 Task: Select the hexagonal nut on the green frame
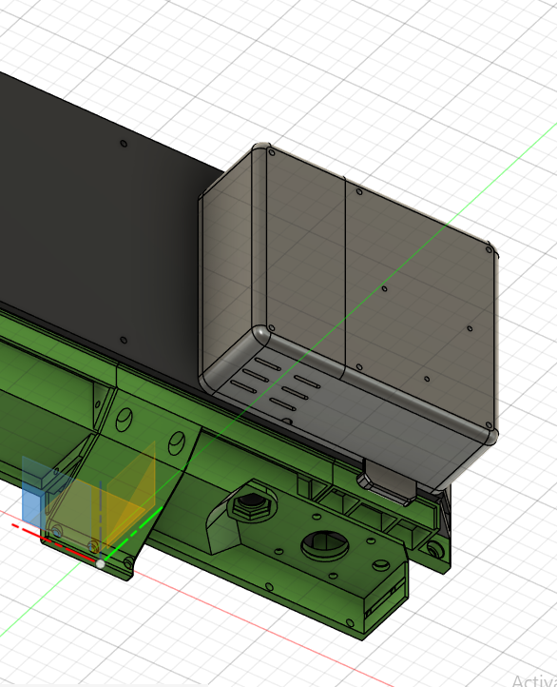click(x=252, y=506)
